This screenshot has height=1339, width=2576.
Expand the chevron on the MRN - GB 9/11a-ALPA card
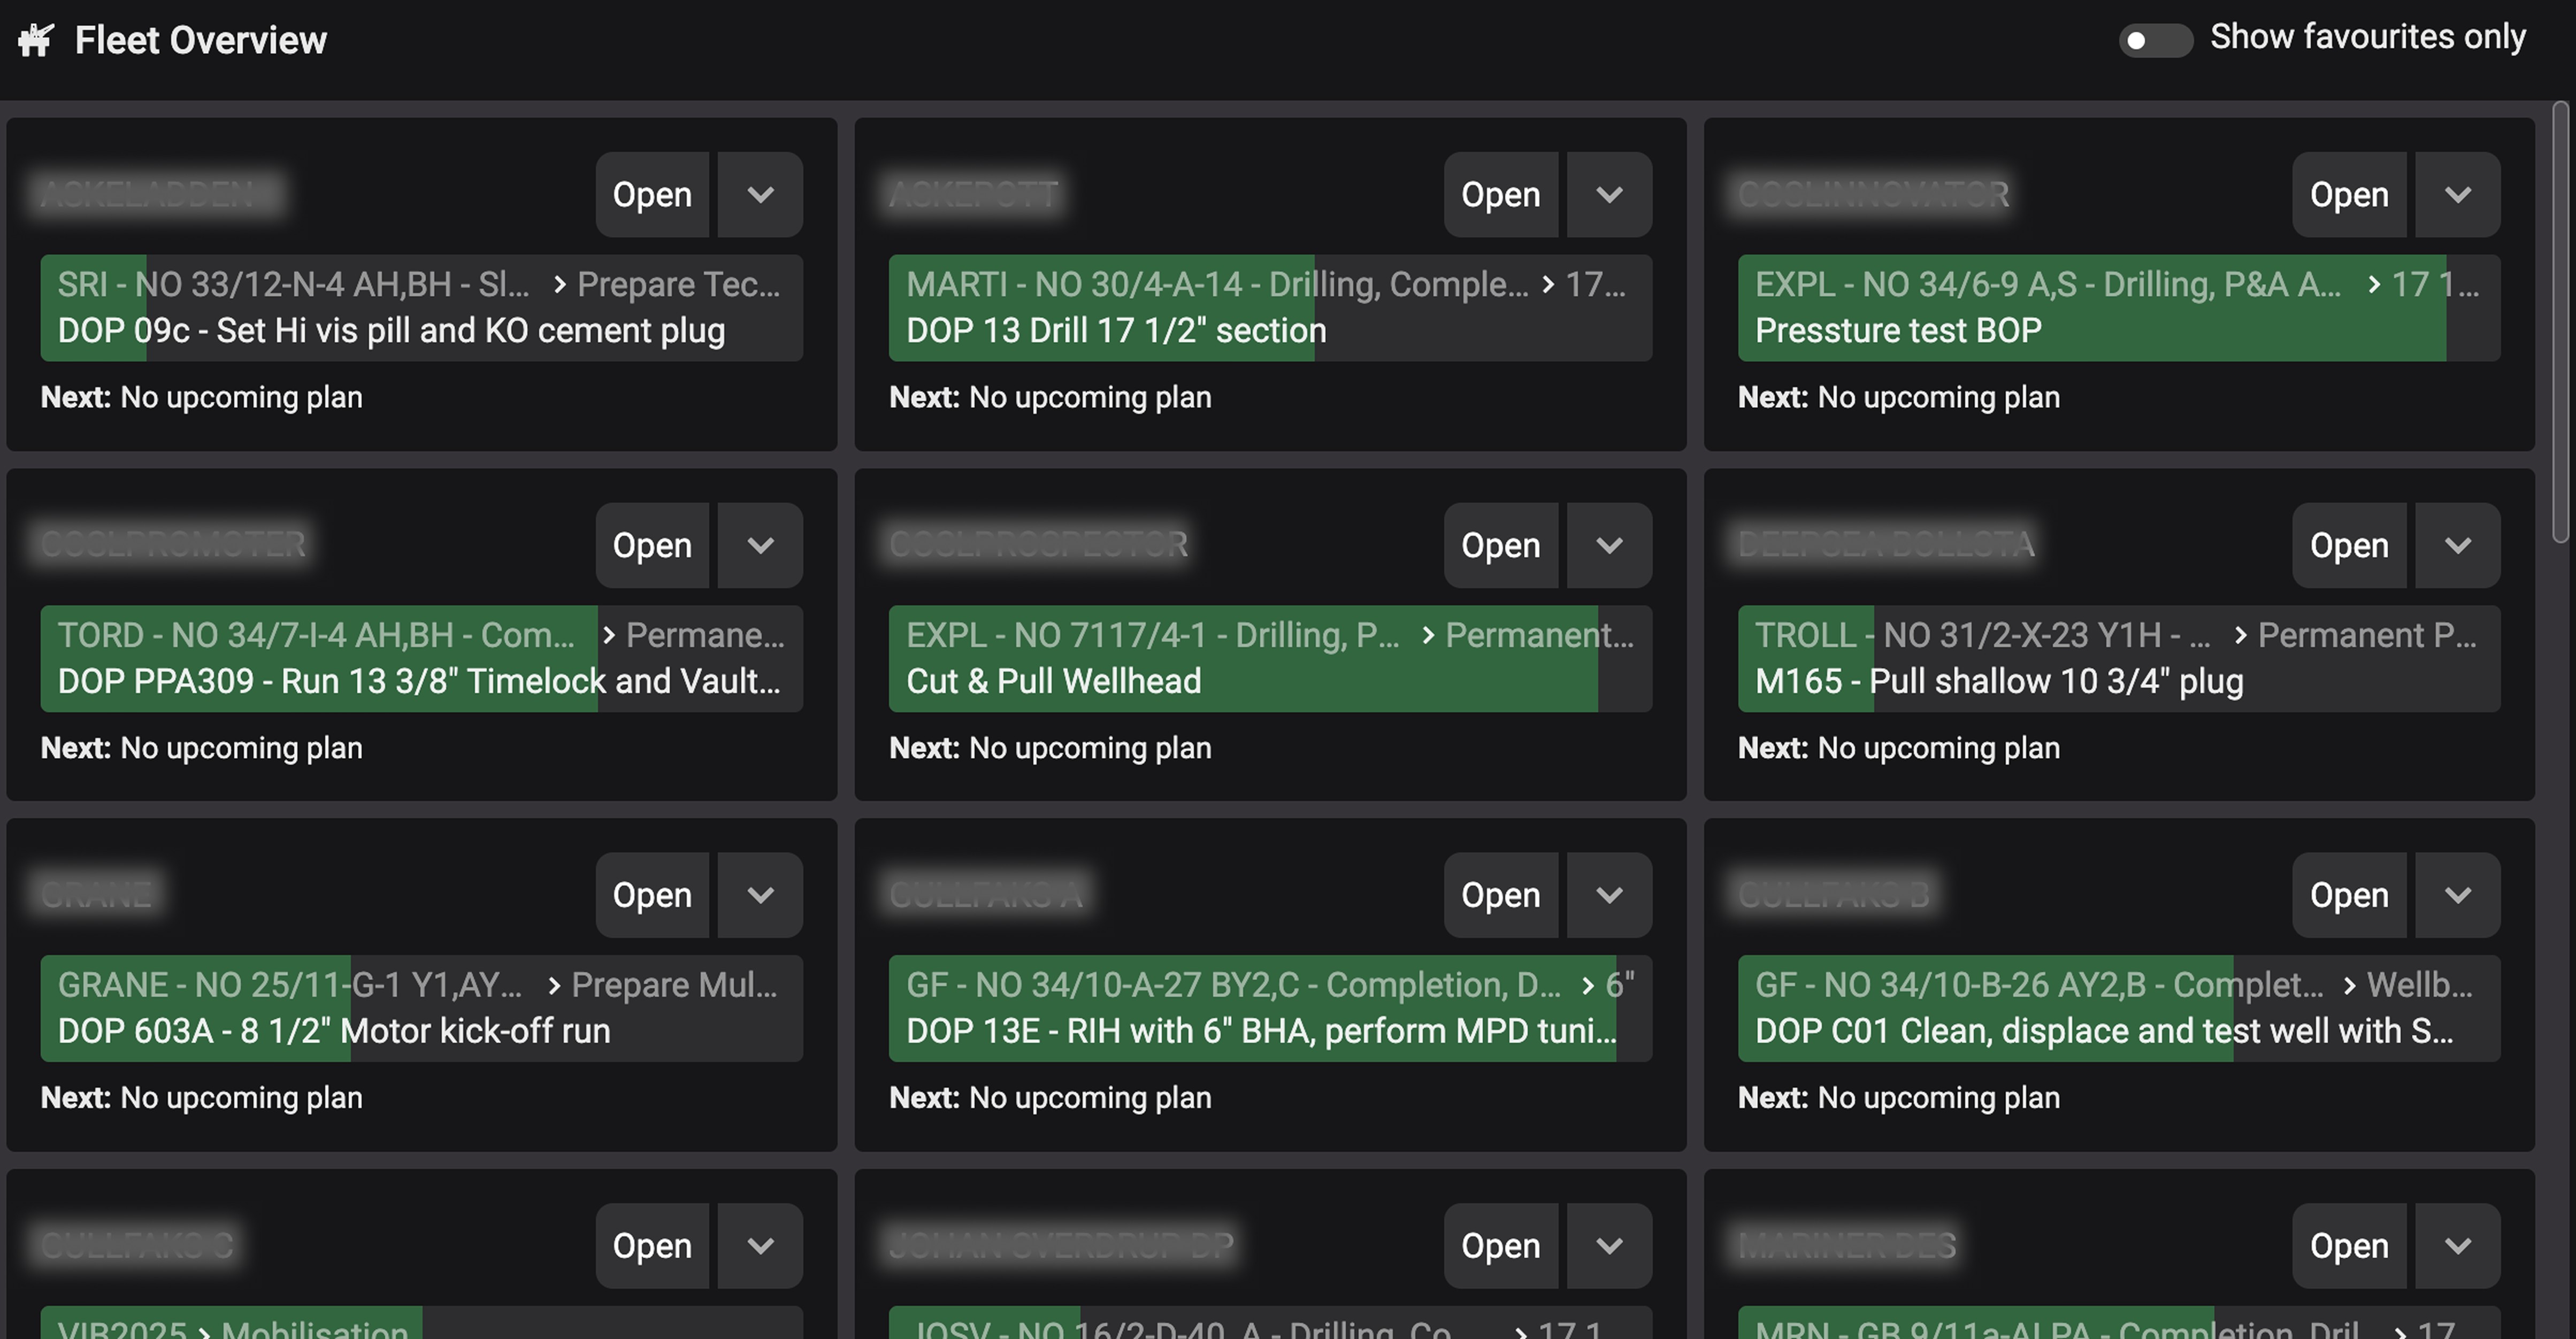point(2458,1246)
